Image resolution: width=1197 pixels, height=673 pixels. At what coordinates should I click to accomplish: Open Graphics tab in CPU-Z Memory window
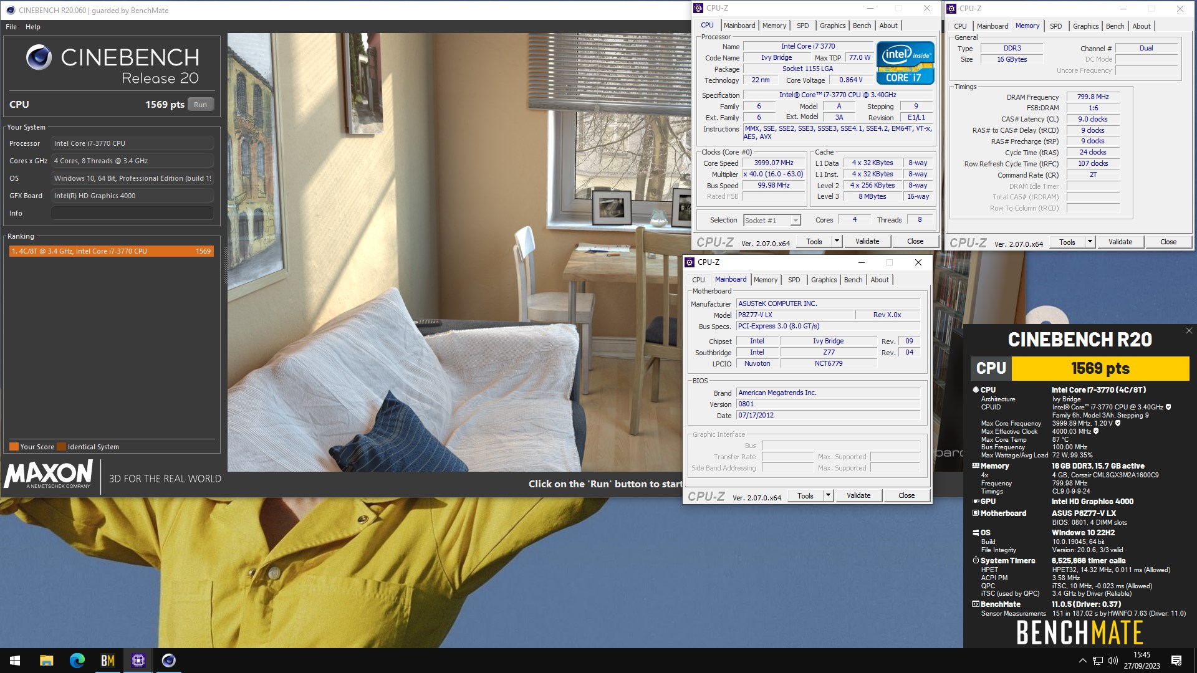pyautogui.click(x=1086, y=26)
